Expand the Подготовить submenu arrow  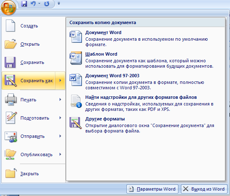click(60, 118)
